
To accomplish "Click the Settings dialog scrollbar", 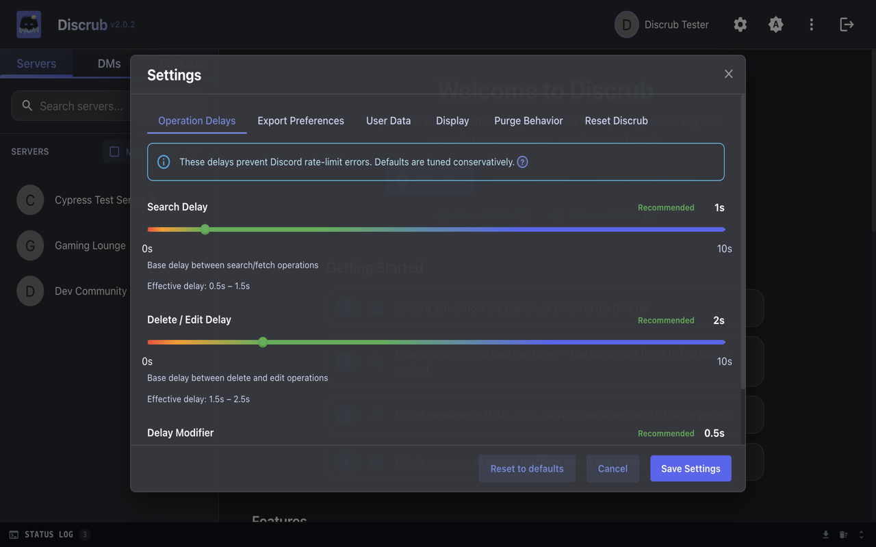I will pos(743,243).
